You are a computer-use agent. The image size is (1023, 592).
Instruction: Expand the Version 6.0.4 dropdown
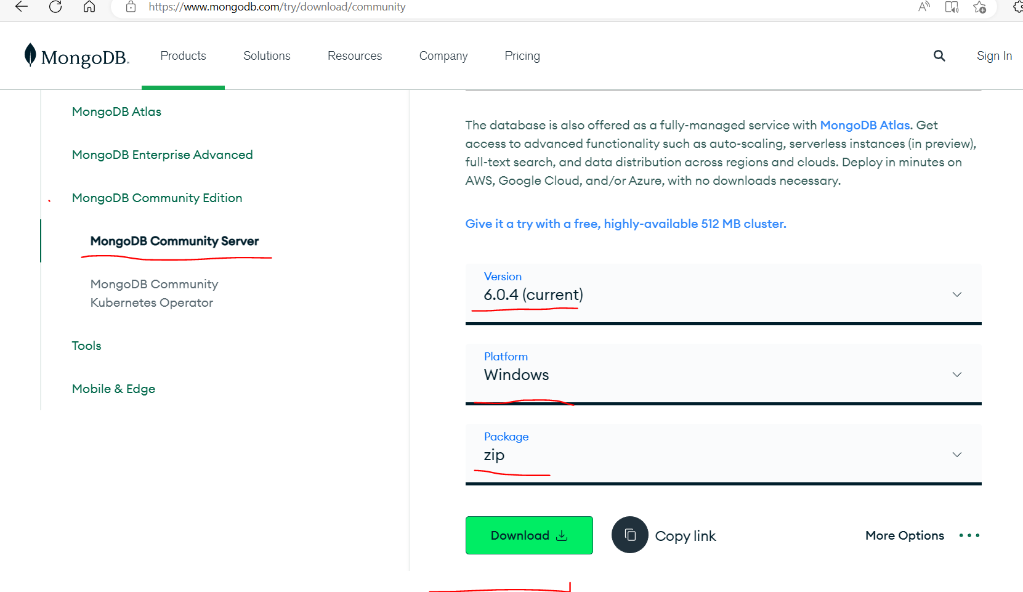723,294
